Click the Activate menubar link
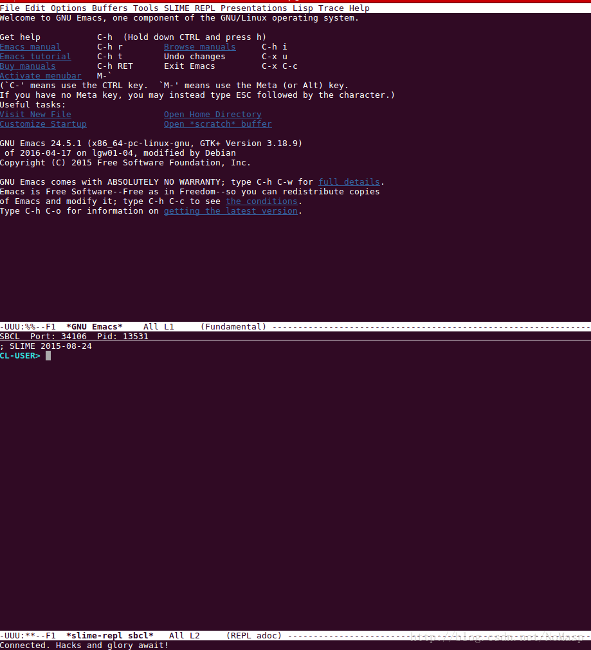Viewport: 591px width, 650px height. click(41, 76)
